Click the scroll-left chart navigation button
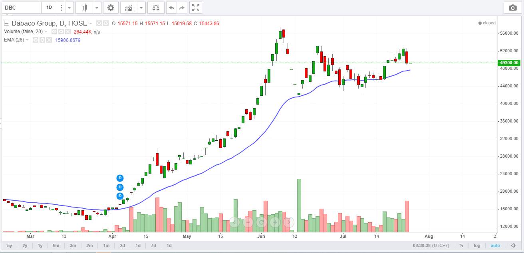This screenshot has height=253, width=524. [234, 222]
